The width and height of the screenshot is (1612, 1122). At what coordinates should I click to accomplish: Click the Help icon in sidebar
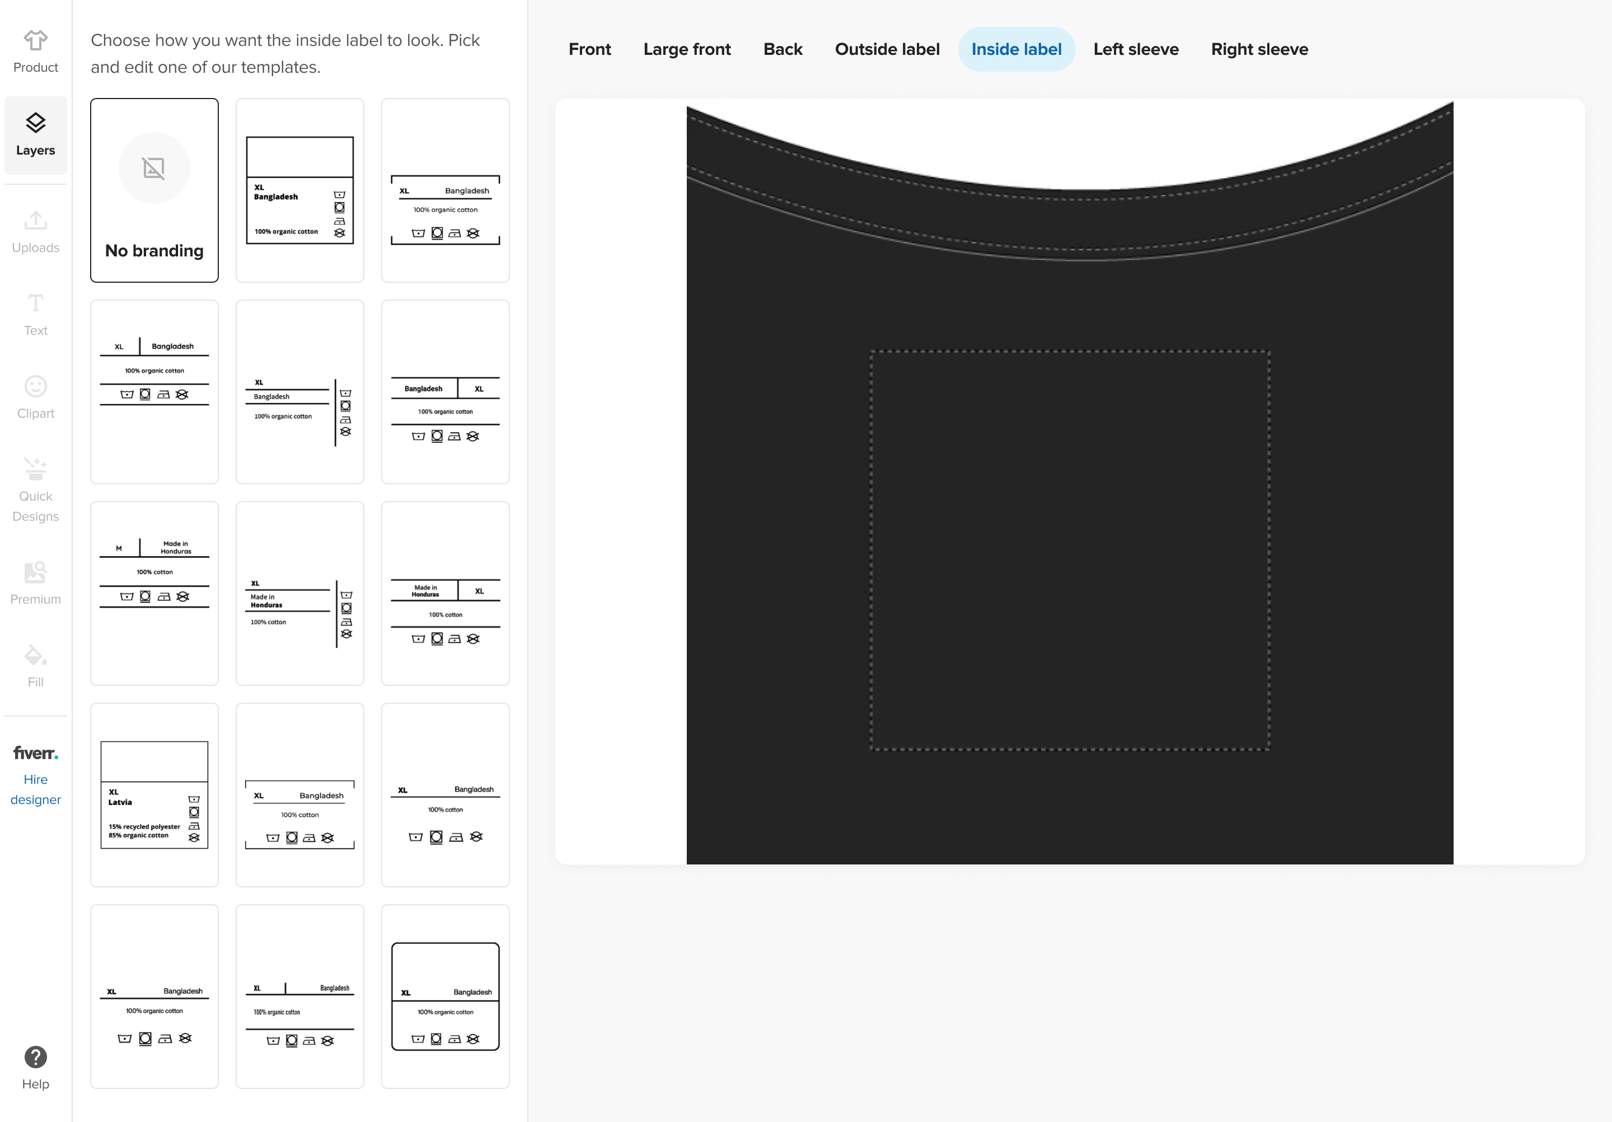(x=35, y=1058)
